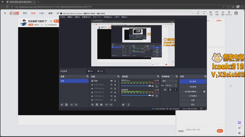Viewport: 245px width, 137px height.
Task: Move scene up in the 场景 panel
Action: coord(72,105)
